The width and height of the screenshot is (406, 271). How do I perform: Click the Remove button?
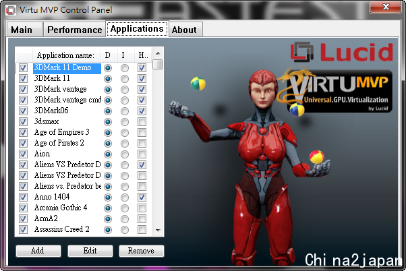142,251
